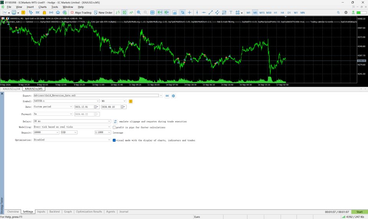Open the USD currency dropdown
The height and width of the screenshot is (219, 368).
76,132
